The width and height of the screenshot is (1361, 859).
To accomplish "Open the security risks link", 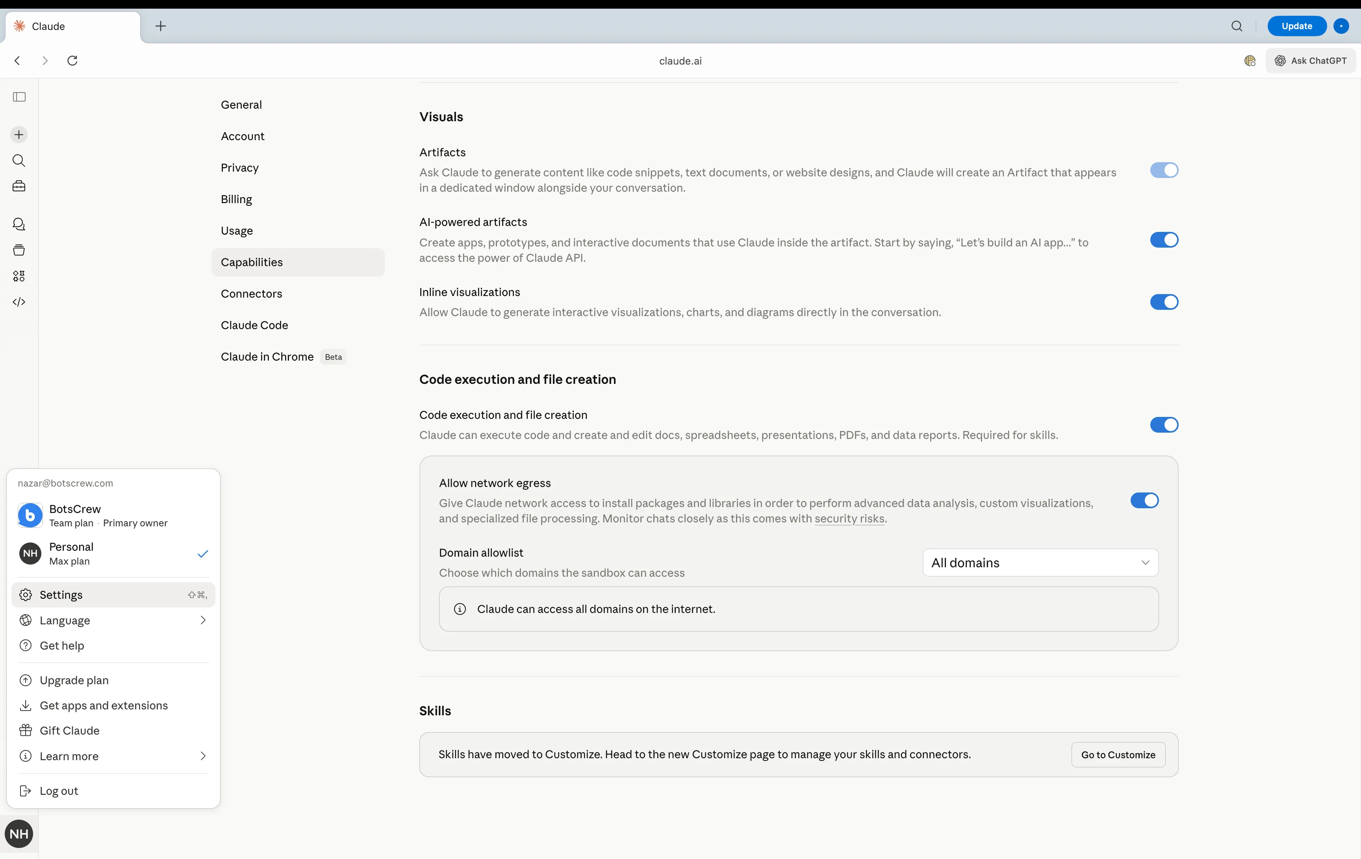I will tap(849, 519).
